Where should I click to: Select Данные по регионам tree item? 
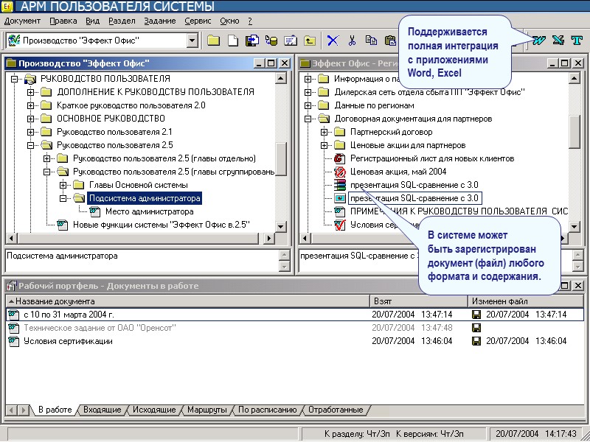[x=374, y=105]
